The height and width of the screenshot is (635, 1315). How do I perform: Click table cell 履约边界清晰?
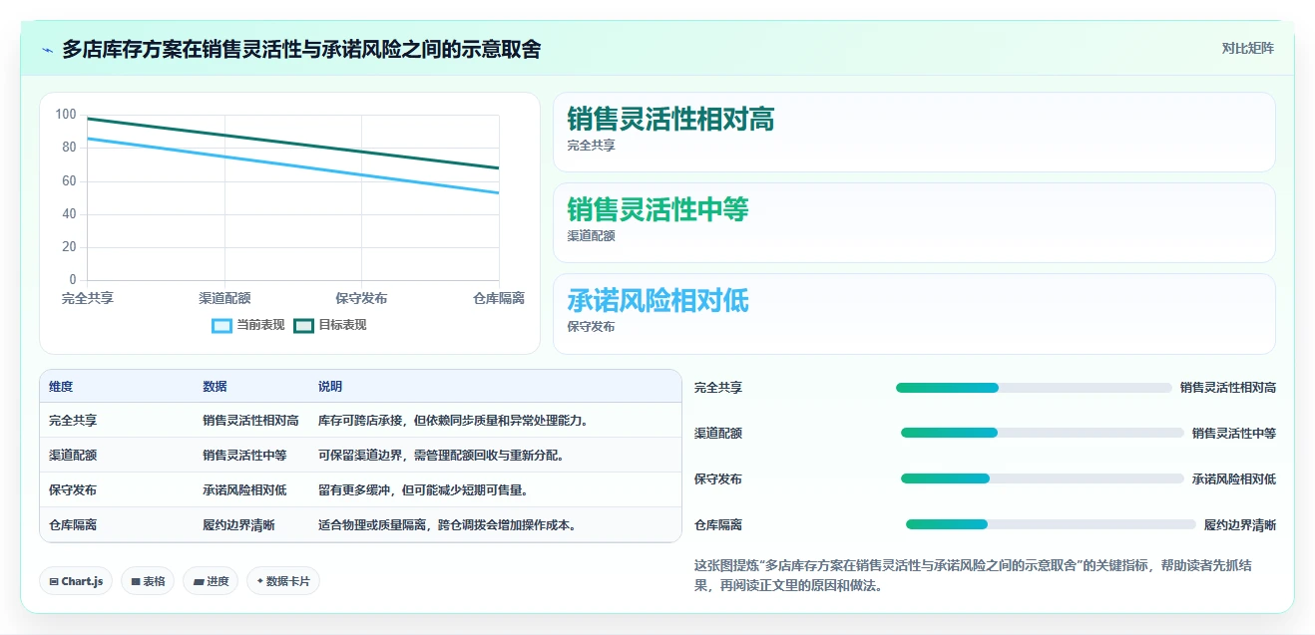[238, 525]
